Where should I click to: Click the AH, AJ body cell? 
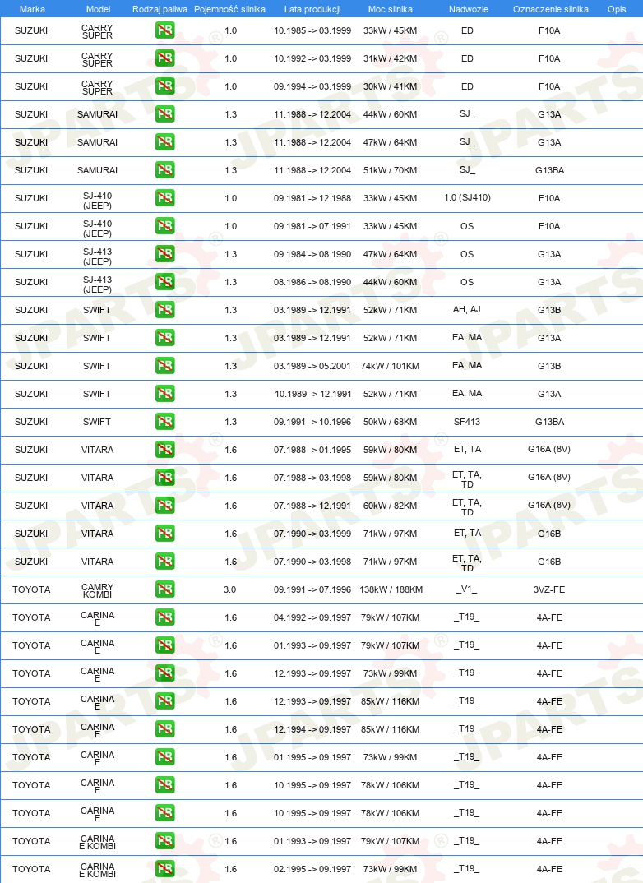[467, 309]
